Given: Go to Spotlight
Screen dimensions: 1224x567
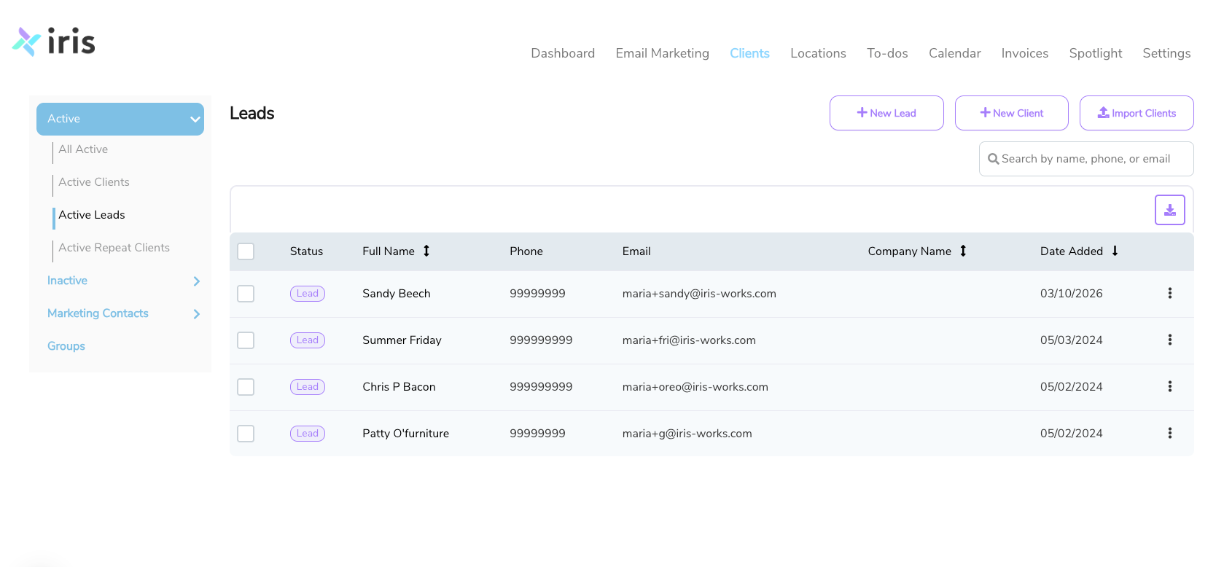Looking at the screenshot, I should point(1095,53).
